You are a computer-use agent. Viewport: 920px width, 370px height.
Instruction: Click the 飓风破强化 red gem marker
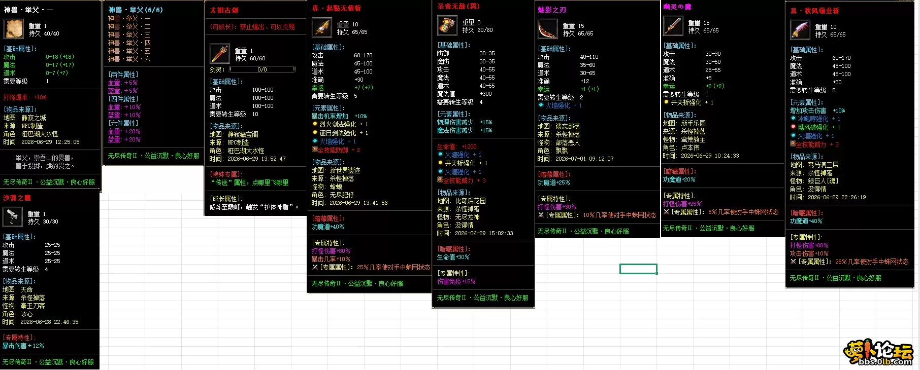click(x=793, y=127)
